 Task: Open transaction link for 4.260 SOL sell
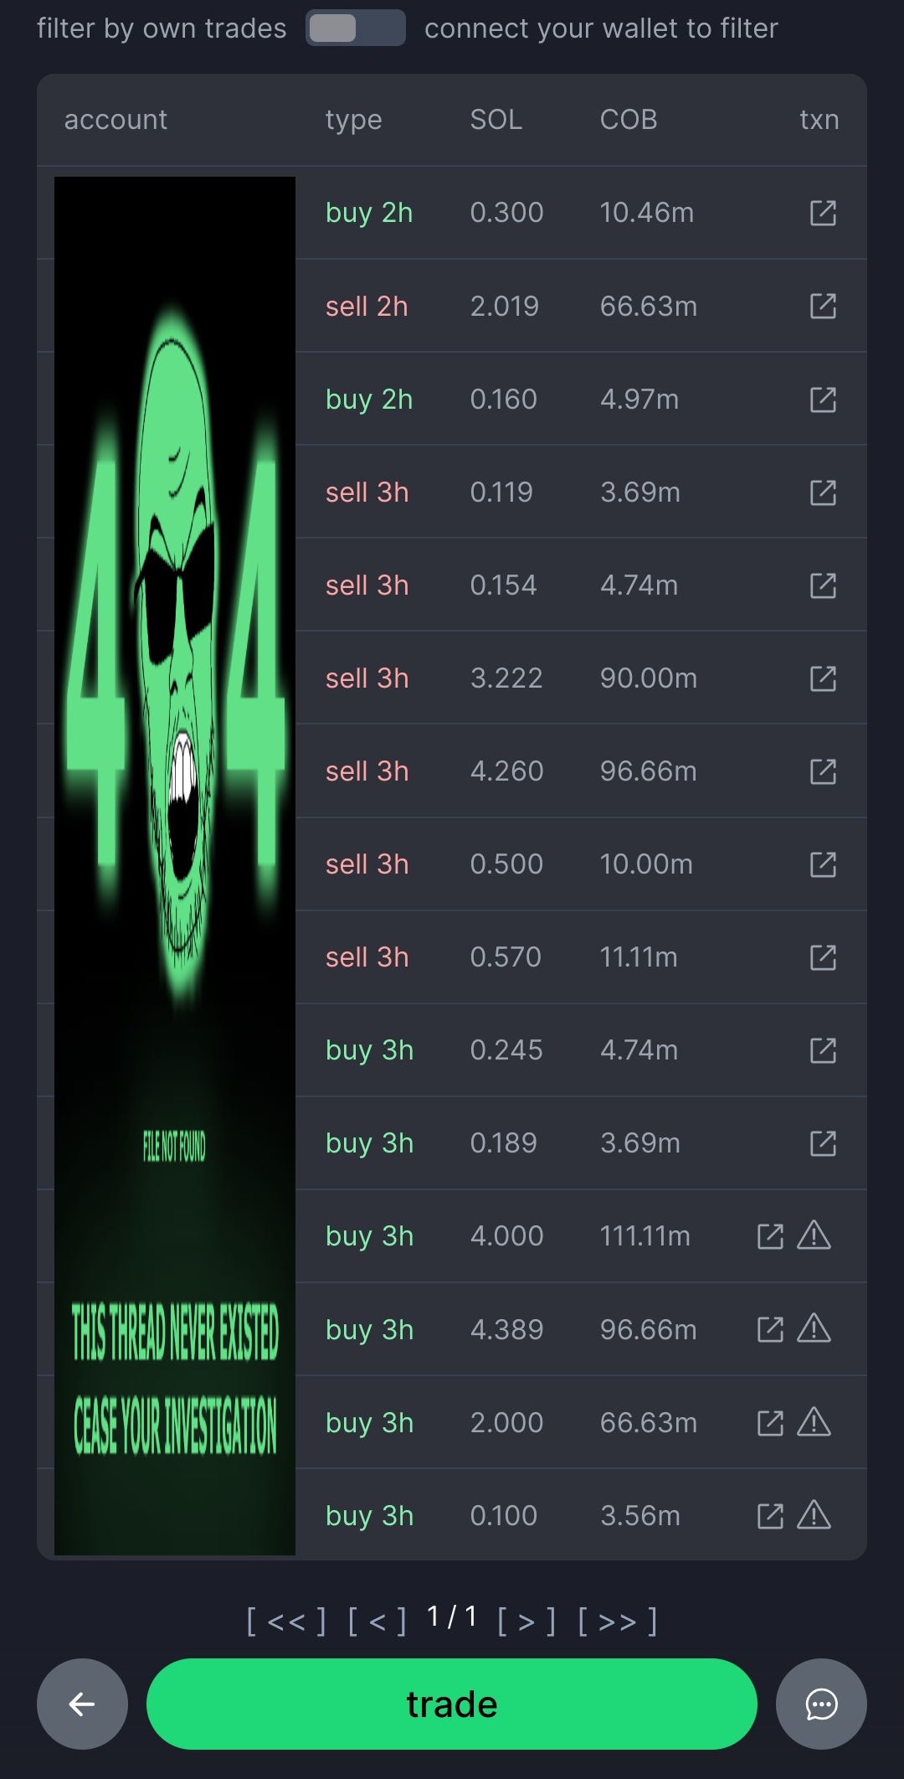click(823, 771)
